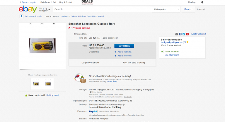Click the eBay logo
This screenshot has height=122, width=225.
pos(28,9)
